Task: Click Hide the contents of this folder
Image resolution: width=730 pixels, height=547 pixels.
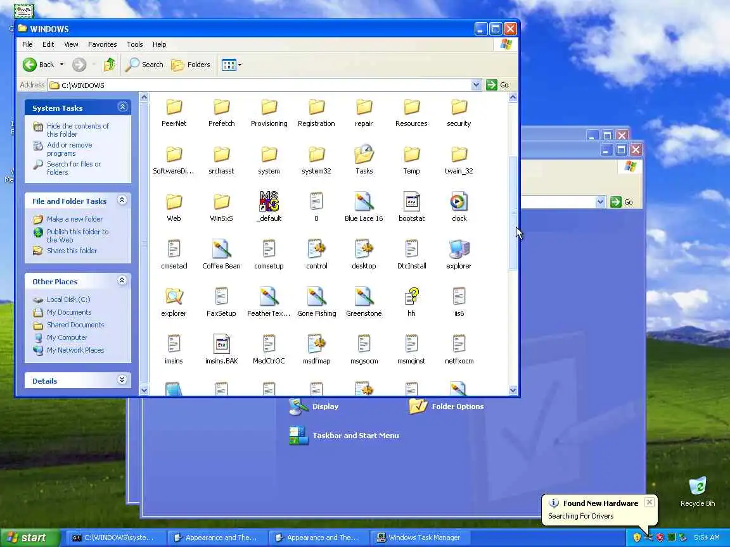Action: pyautogui.click(x=78, y=130)
